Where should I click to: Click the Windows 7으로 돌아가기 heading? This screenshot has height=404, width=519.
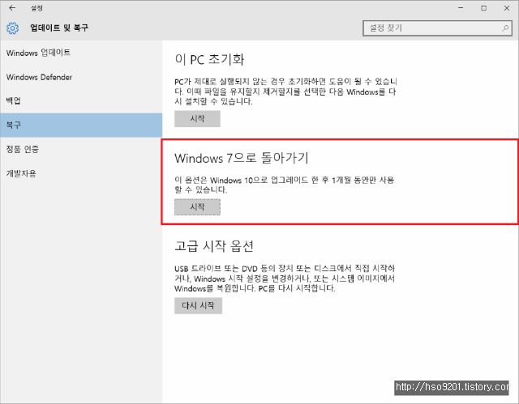[x=242, y=158]
